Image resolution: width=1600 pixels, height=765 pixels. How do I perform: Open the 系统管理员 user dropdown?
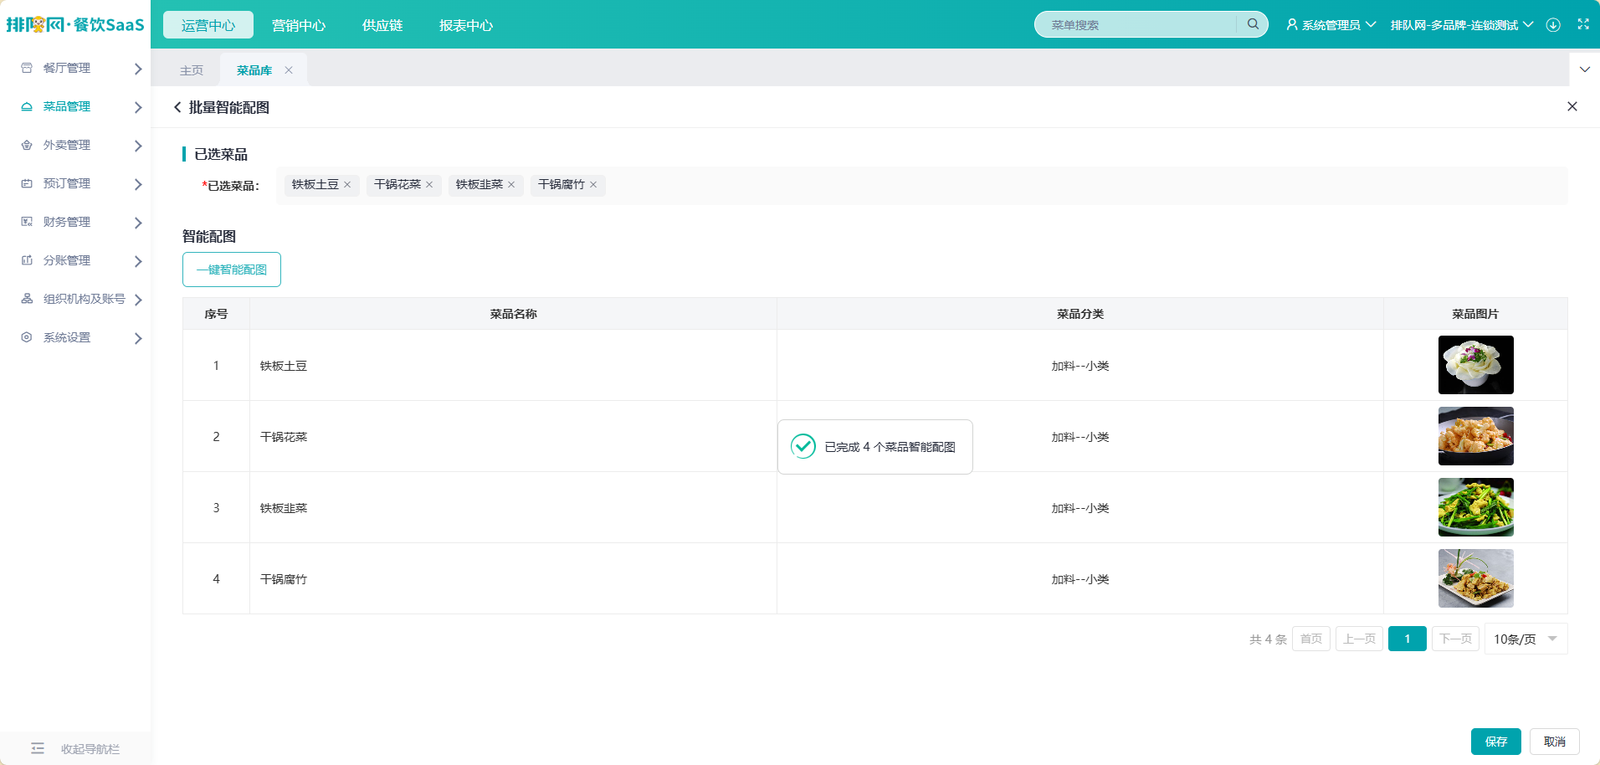[x=1331, y=25]
